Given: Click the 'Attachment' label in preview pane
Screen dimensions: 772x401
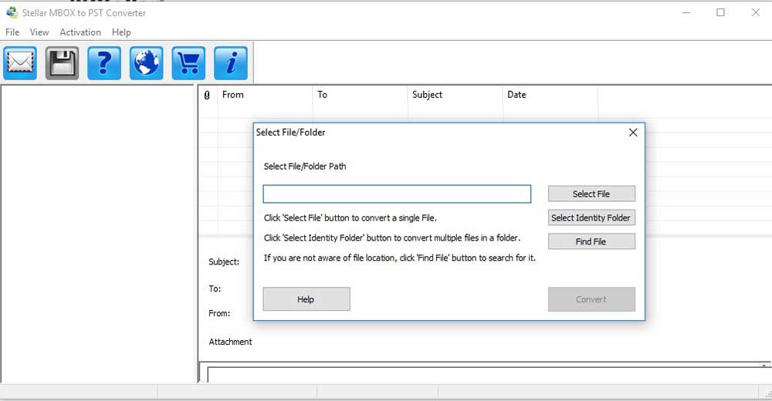Looking at the screenshot, I should [230, 342].
